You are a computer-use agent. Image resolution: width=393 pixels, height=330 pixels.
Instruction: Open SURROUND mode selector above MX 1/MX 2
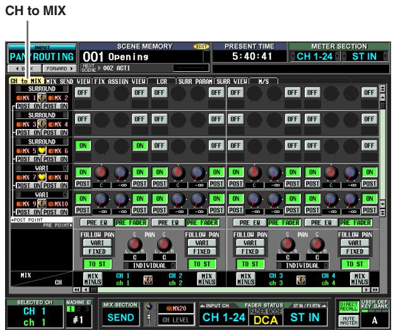point(42,89)
